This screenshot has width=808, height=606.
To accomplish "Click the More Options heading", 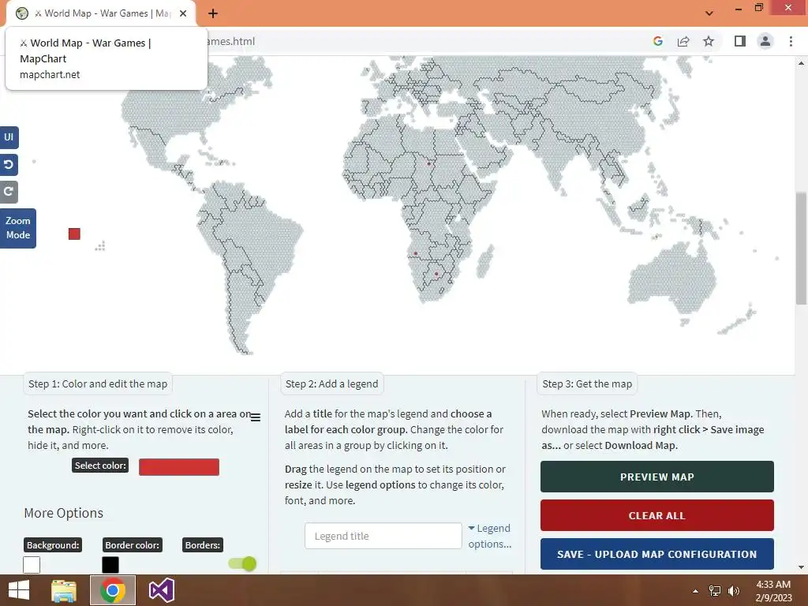I will [63, 513].
